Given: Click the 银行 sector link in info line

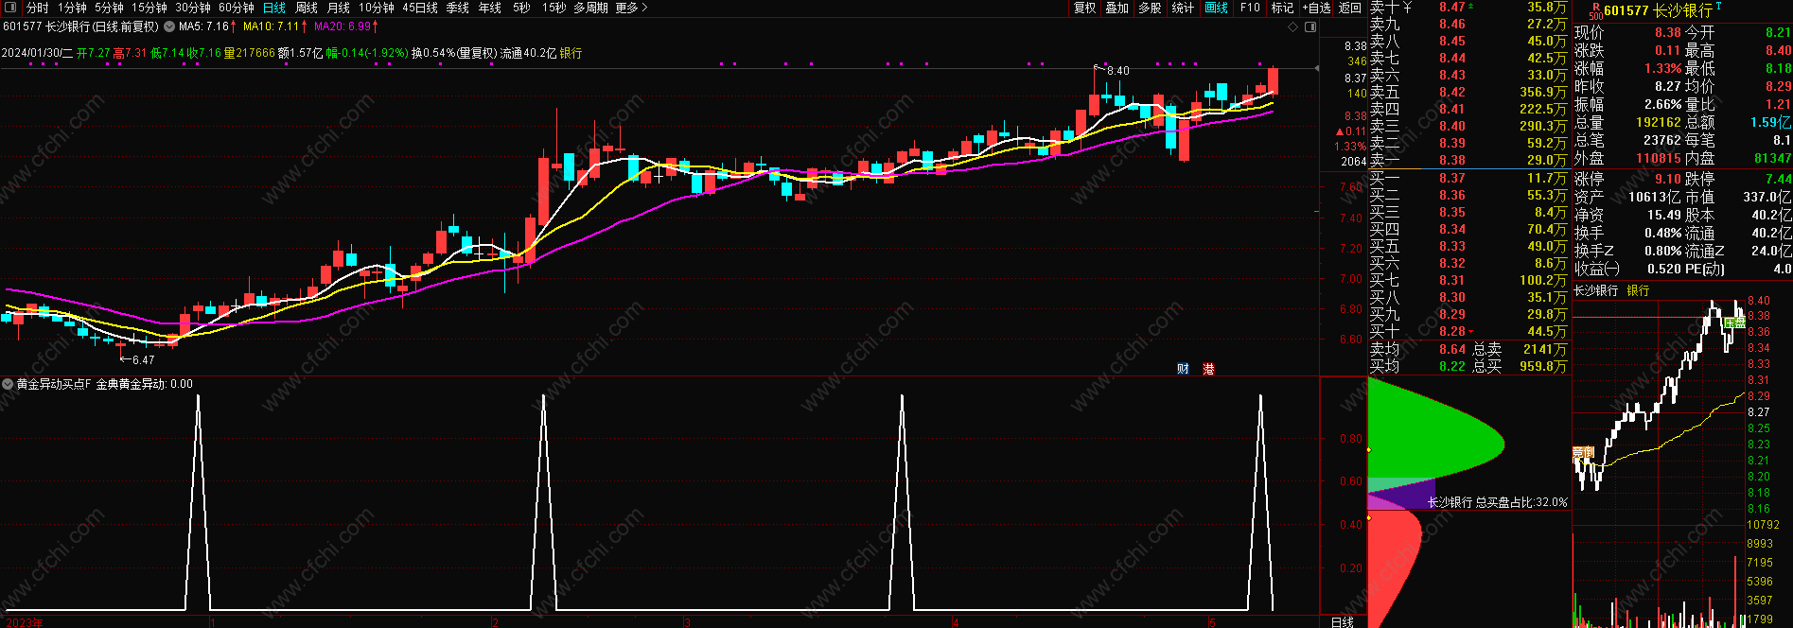Looking at the screenshot, I should pos(571,53).
